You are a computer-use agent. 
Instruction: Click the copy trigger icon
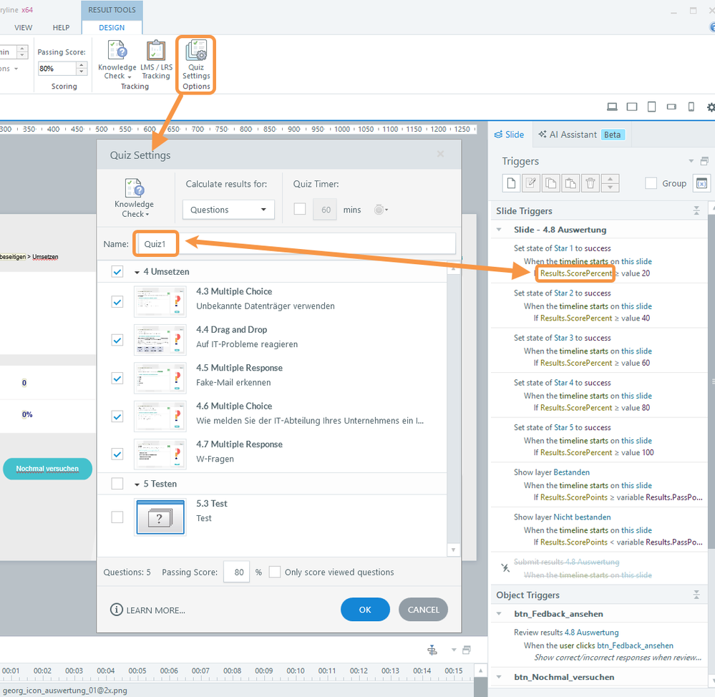tap(550, 183)
